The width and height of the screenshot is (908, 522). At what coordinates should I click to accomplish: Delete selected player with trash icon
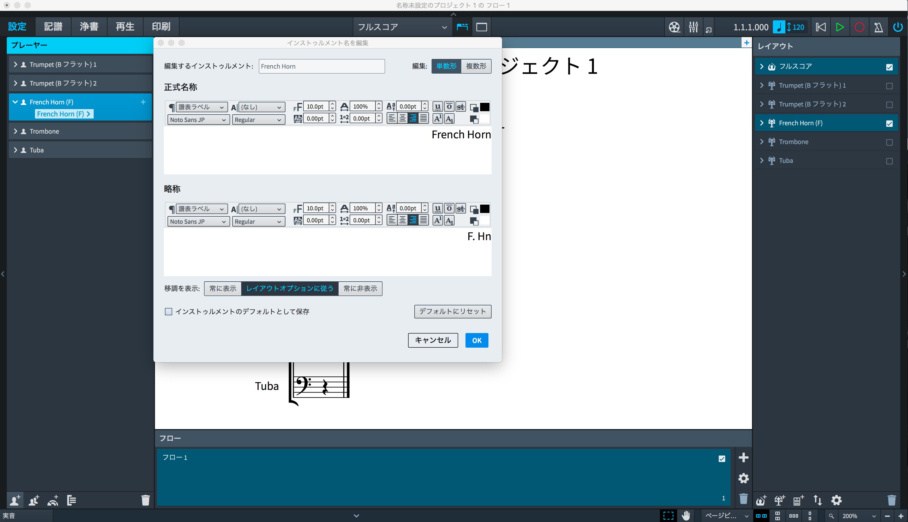coord(145,500)
